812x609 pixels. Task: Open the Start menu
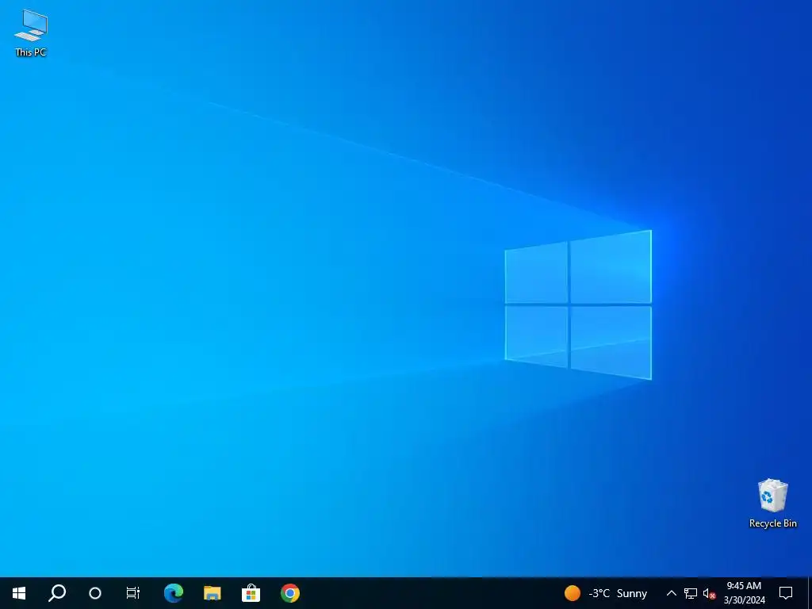point(19,593)
